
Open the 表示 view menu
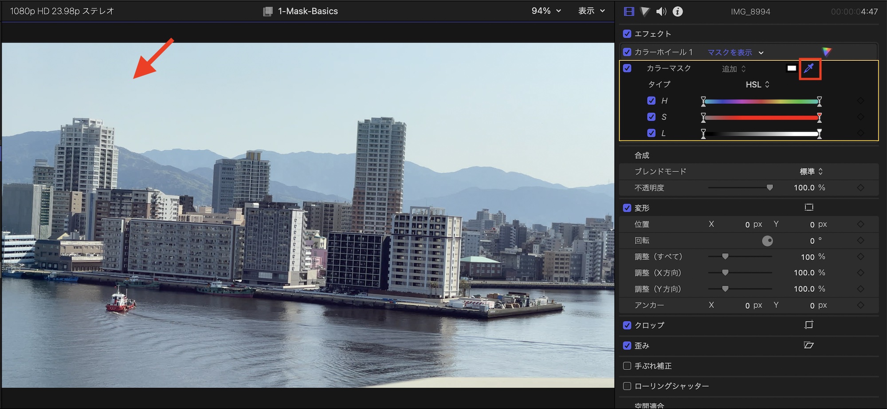pyautogui.click(x=591, y=11)
